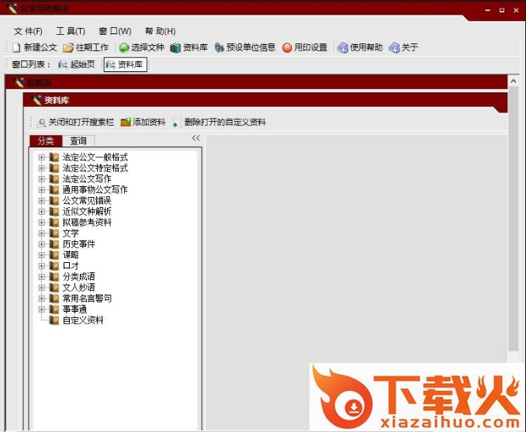The image size is (526, 432).
Task: Select 自定义资料 in the tree
Action: click(83, 320)
